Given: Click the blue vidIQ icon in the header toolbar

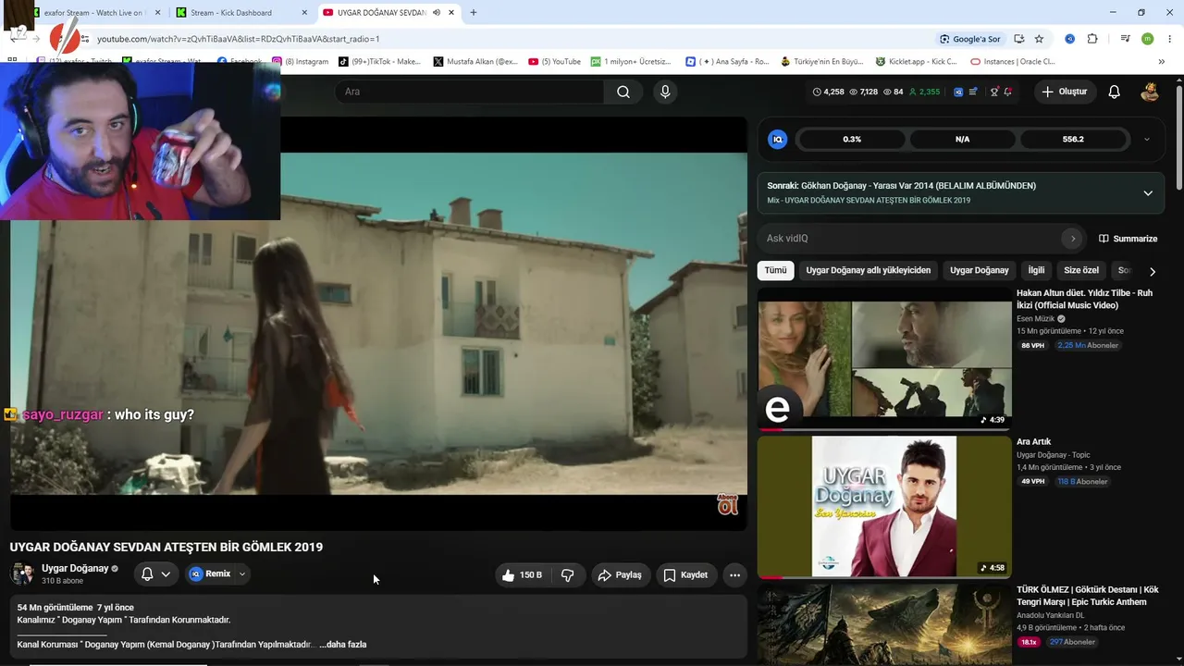Looking at the screenshot, I should pos(958,92).
